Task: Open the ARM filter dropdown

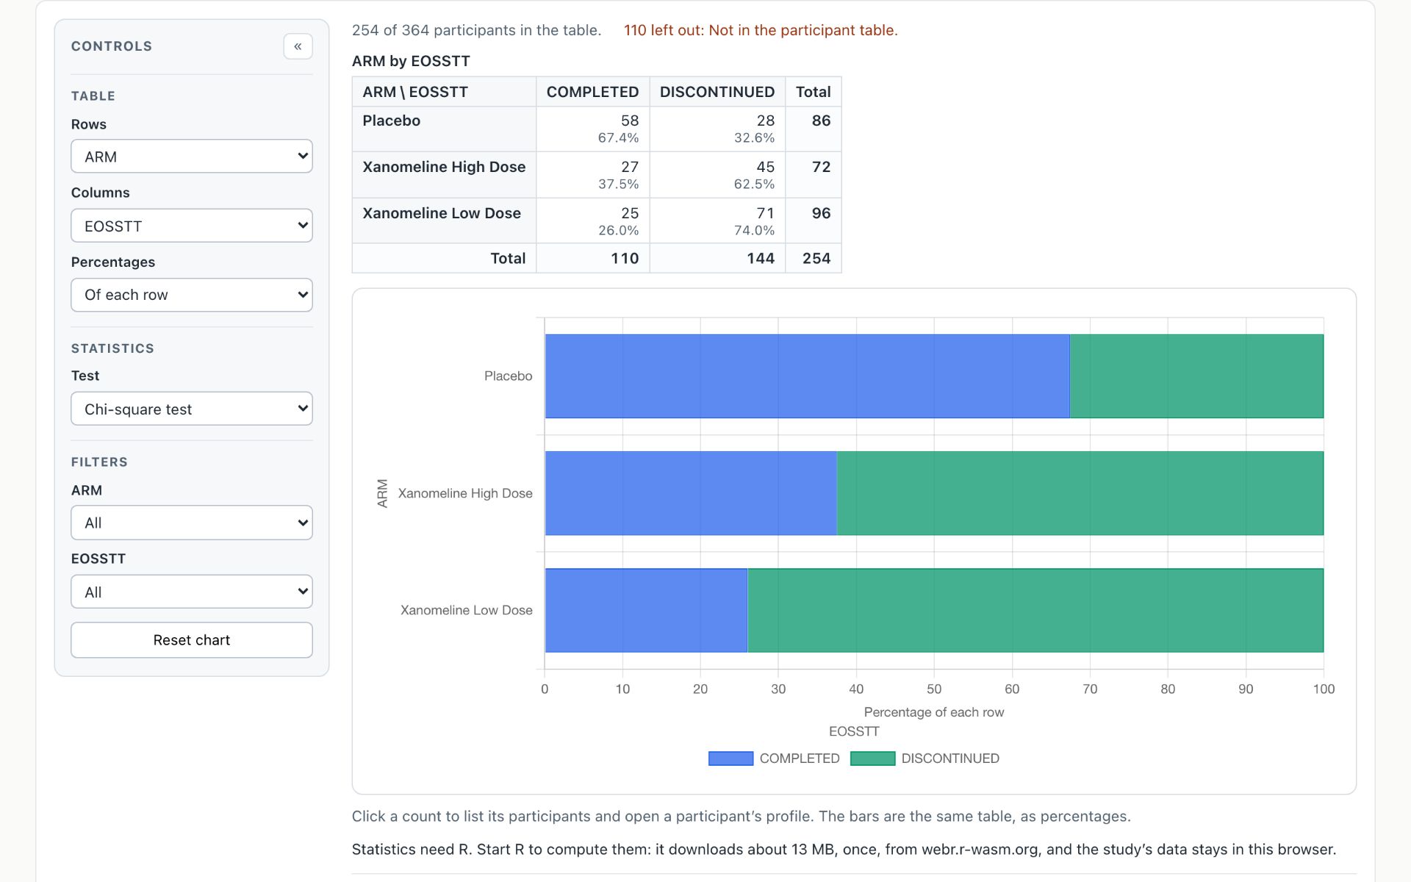Action: 192,523
